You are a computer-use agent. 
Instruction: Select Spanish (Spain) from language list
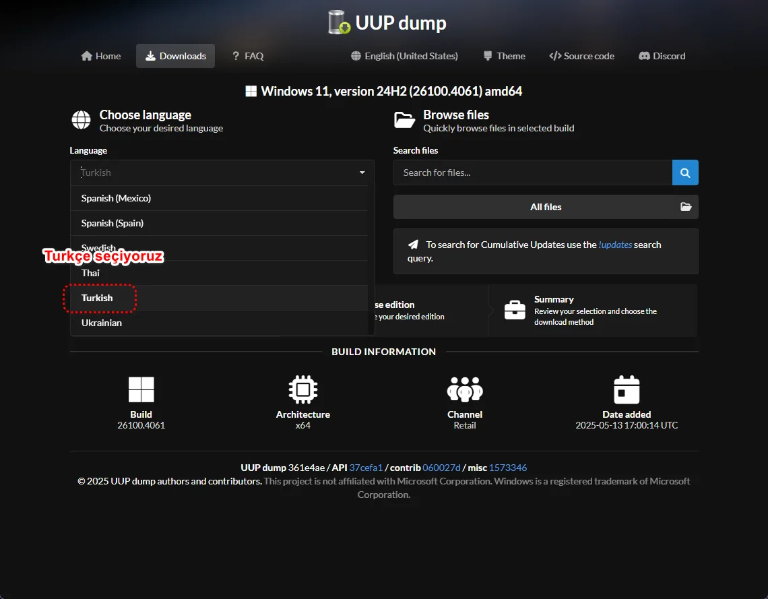219,223
